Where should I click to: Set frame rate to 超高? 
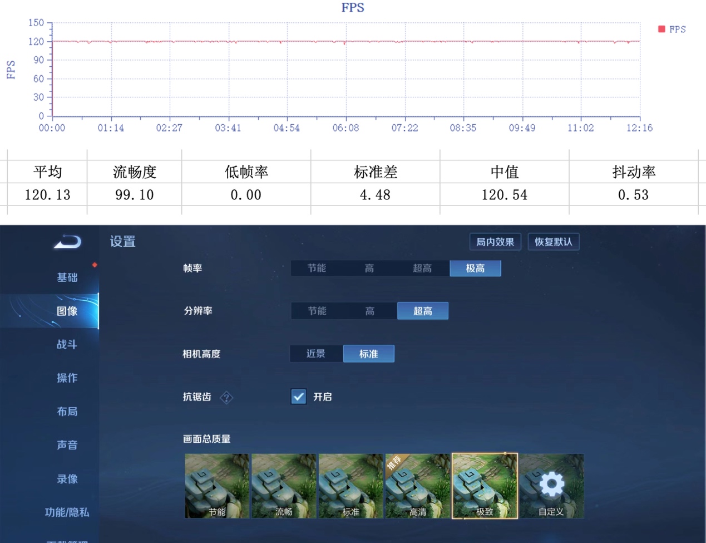pyautogui.click(x=422, y=268)
